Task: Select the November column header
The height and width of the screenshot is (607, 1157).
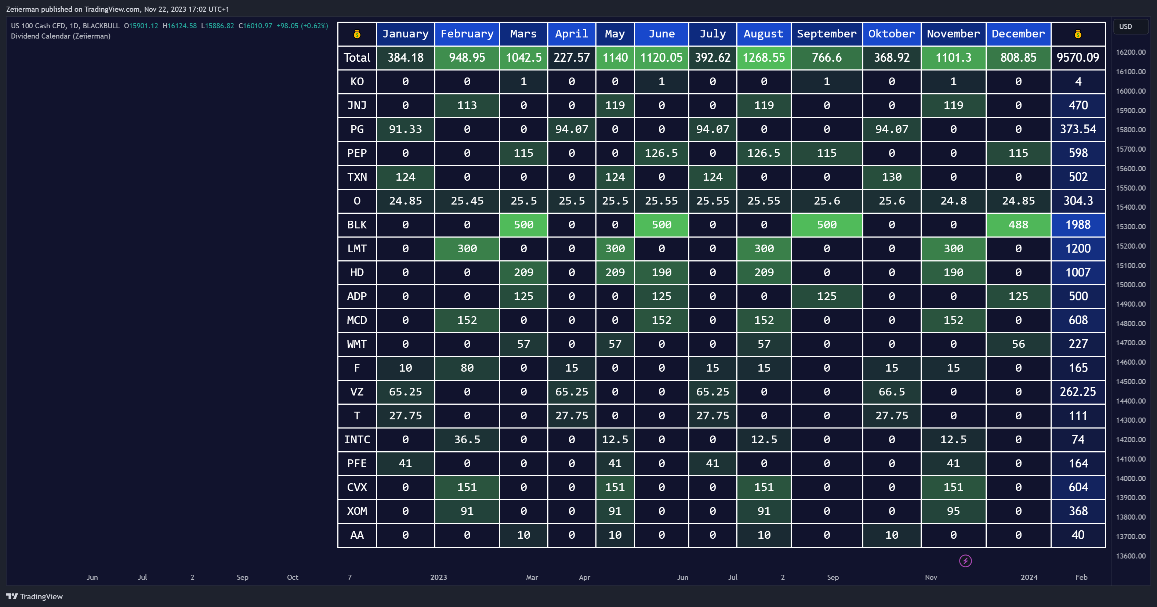Action: coord(954,34)
